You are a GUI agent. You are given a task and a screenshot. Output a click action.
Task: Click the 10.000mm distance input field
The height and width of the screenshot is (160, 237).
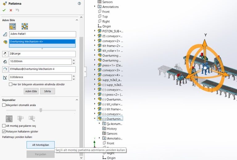click(42, 61)
